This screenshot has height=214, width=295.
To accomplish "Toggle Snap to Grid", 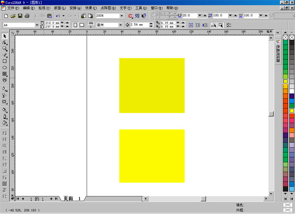I will click(x=191, y=25).
